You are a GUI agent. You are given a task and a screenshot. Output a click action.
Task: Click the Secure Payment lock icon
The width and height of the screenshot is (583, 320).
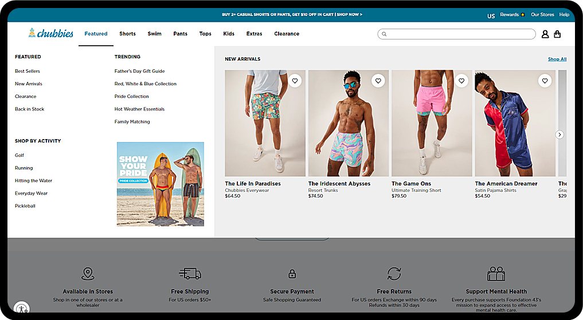[x=292, y=274]
